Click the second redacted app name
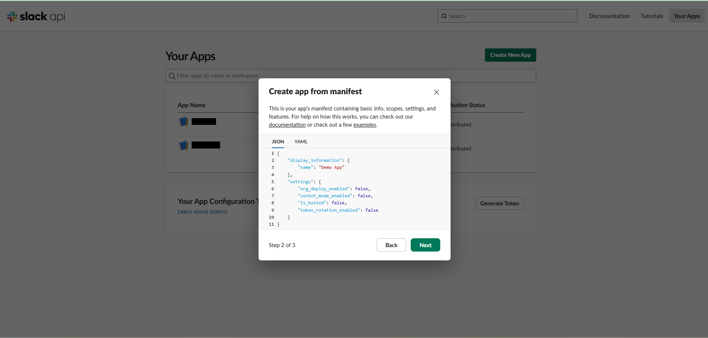Viewport: 708px width, 338px height. click(206, 145)
